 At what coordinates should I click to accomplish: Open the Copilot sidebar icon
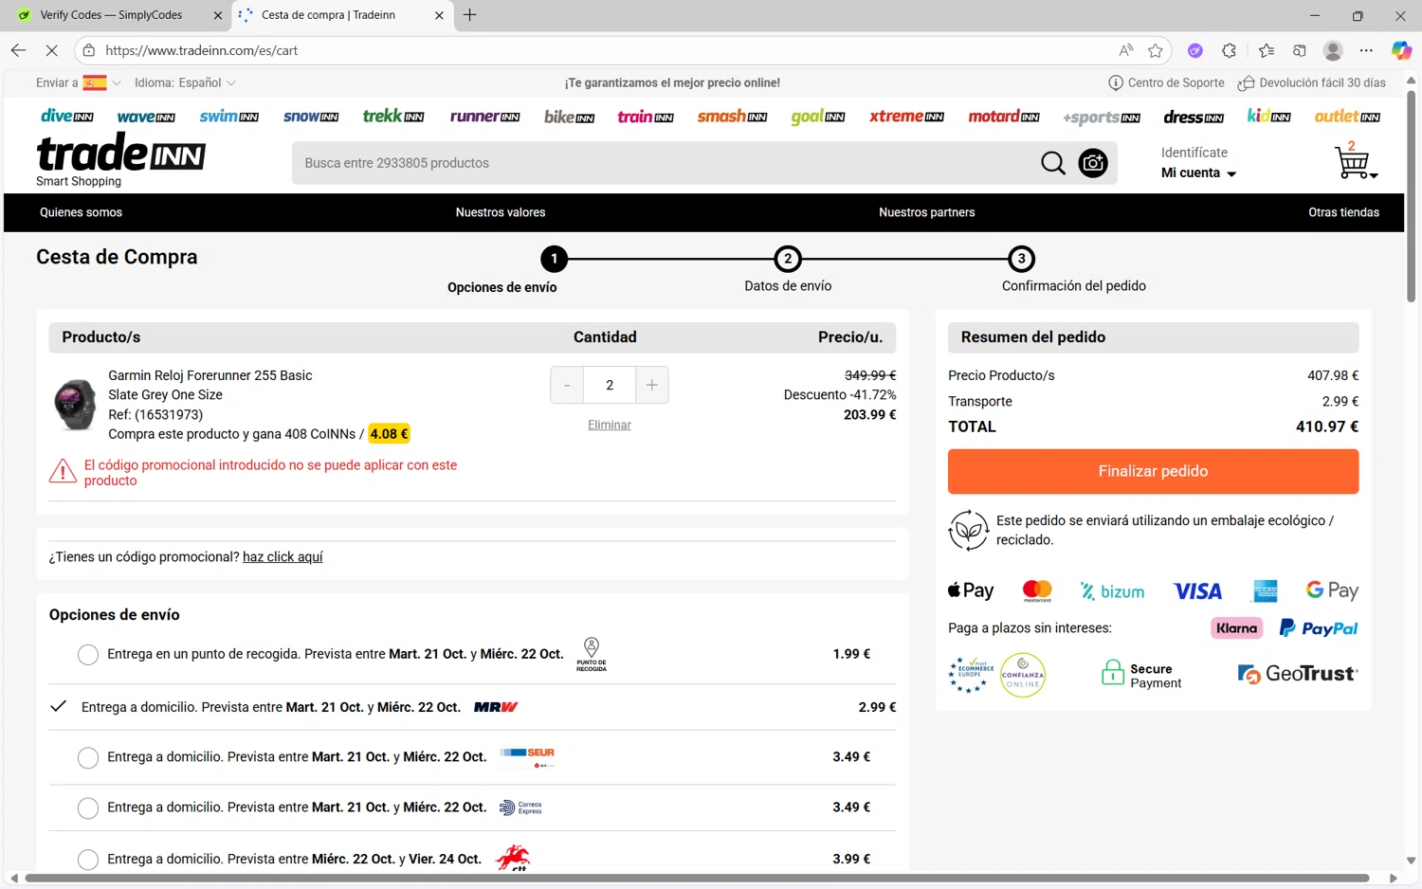pos(1401,50)
